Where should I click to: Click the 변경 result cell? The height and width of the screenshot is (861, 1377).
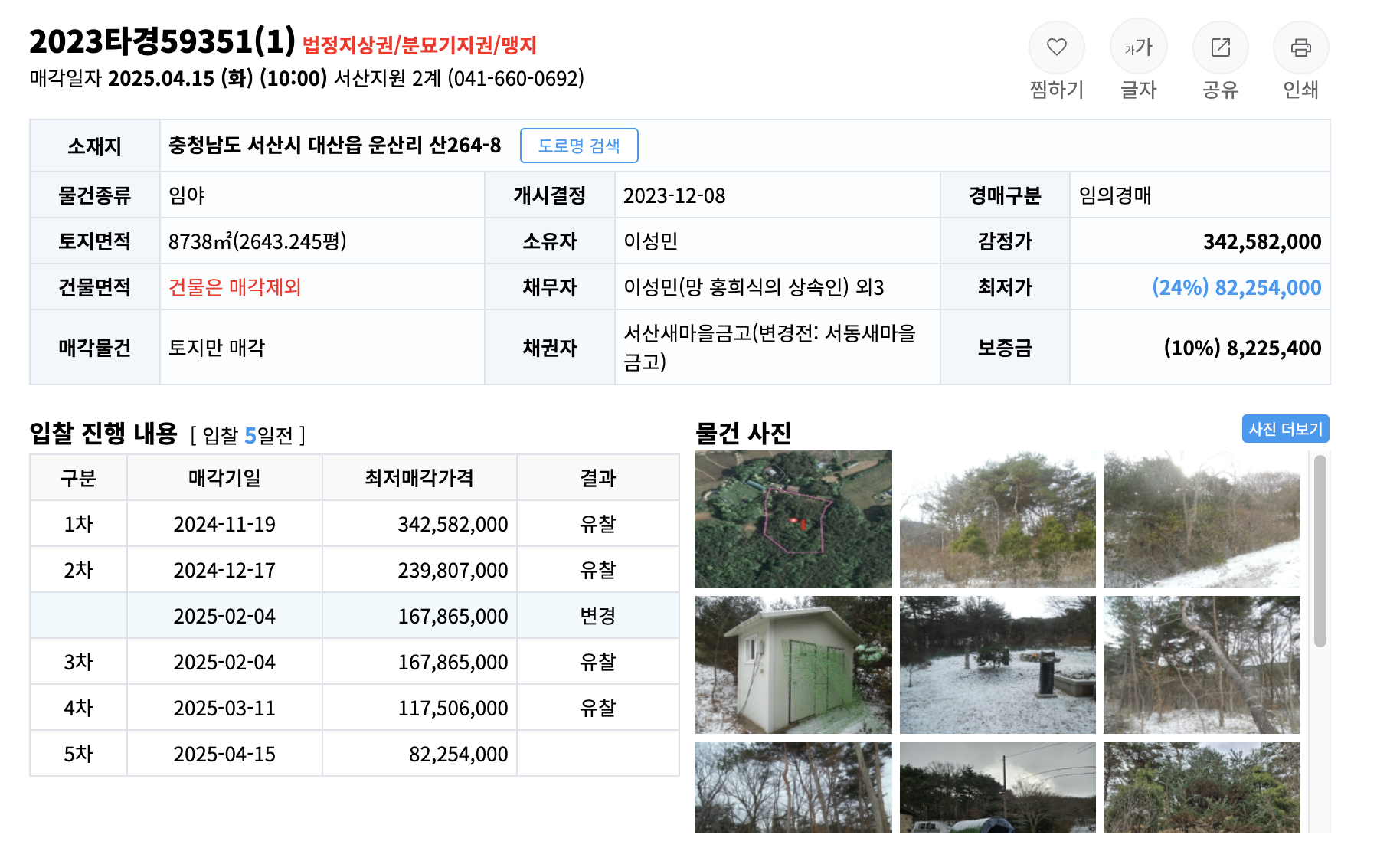(598, 617)
